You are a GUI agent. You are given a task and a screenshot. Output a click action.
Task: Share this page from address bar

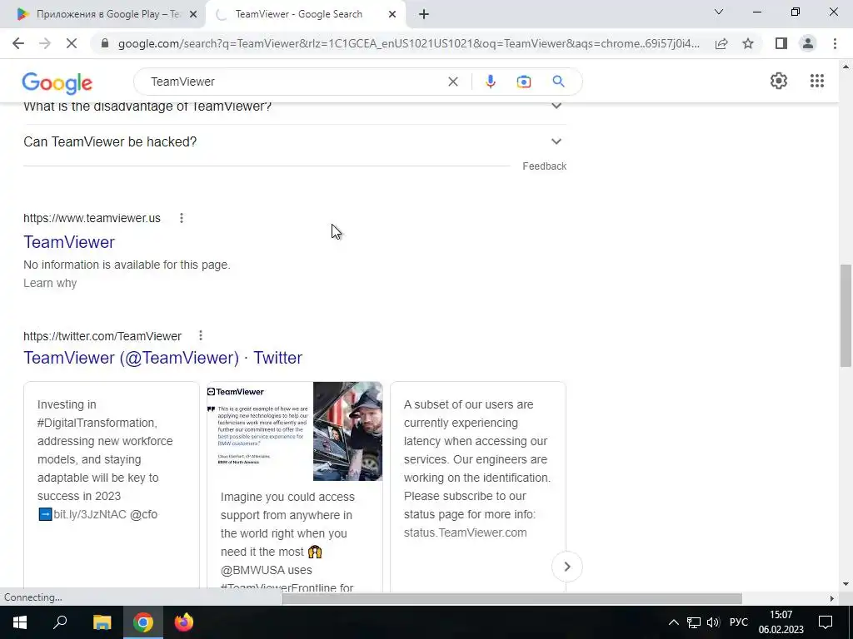(x=721, y=43)
